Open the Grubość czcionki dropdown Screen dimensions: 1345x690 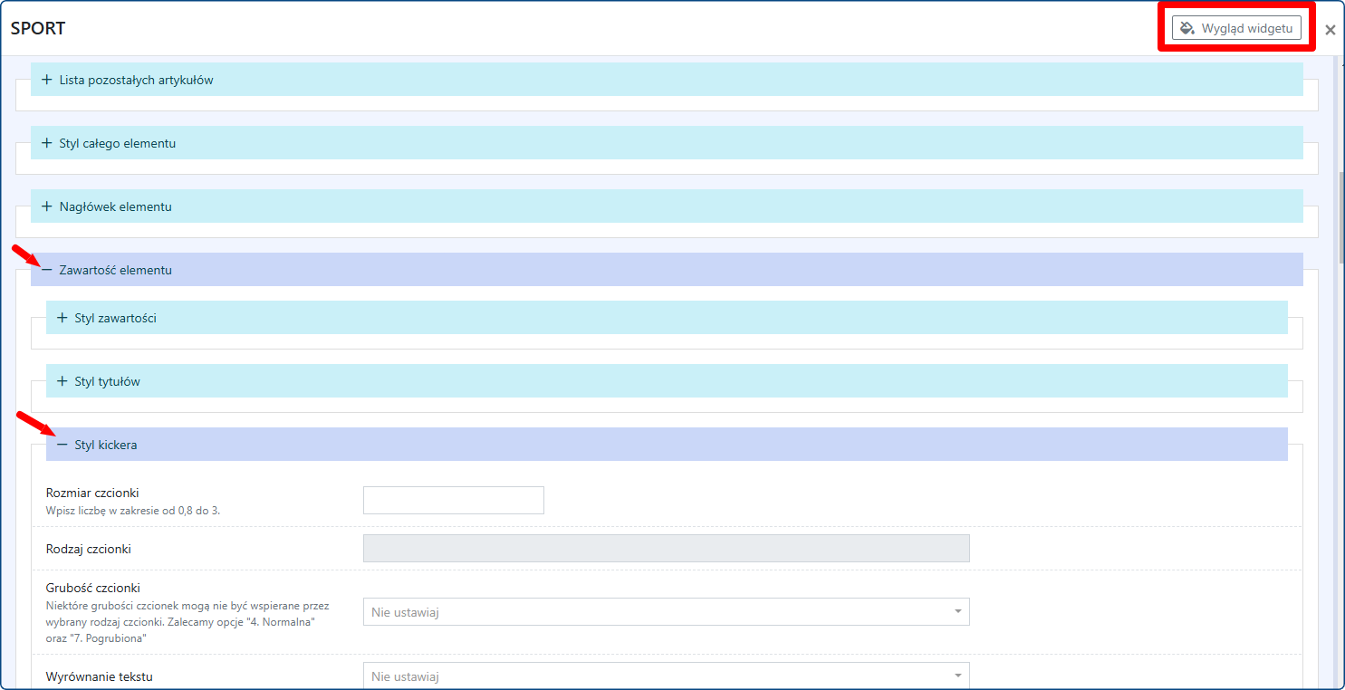[x=666, y=612]
